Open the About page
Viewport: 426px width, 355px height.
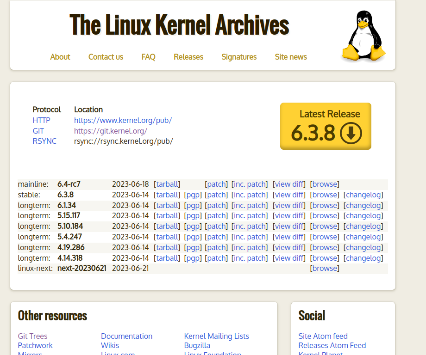(60, 57)
